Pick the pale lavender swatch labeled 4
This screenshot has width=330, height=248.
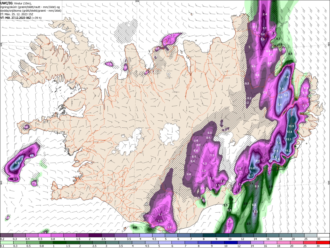[x=145, y=235]
